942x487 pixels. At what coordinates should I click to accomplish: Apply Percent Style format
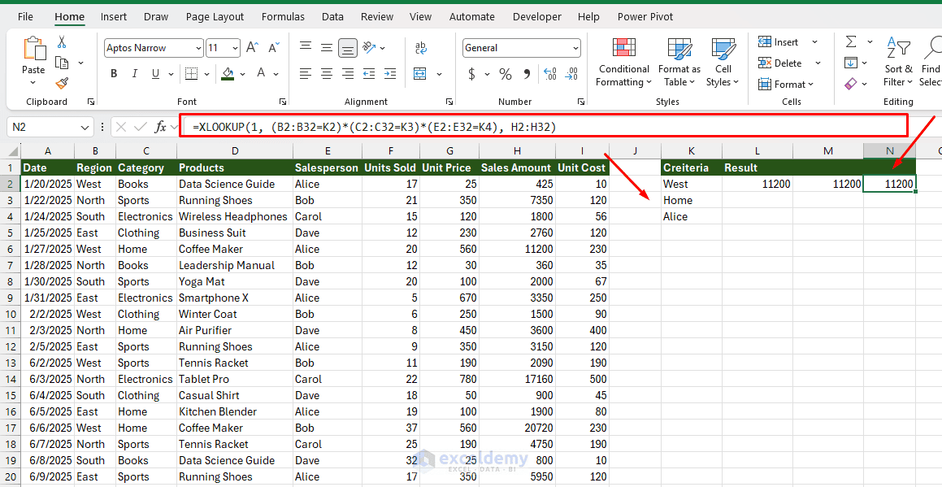[x=506, y=74]
